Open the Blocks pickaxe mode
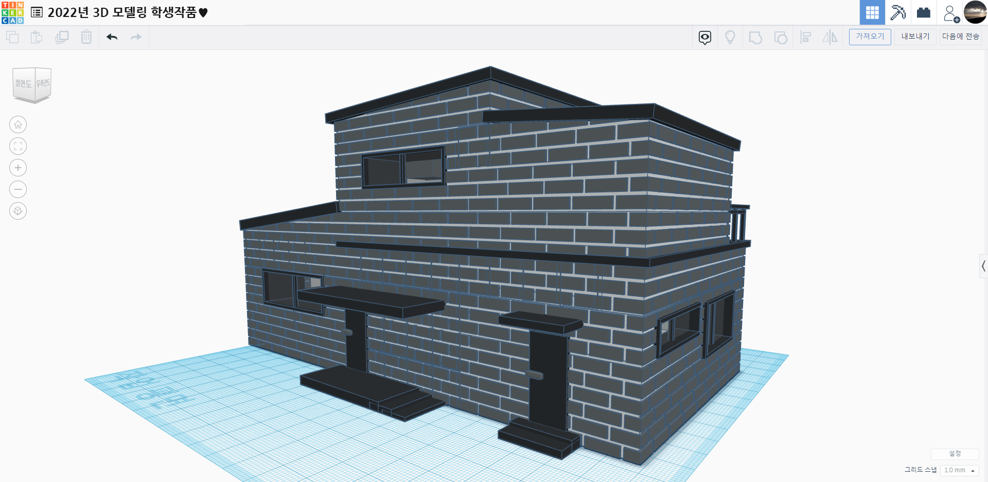Image resolution: width=988 pixels, height=482 pixels. click(898, 12)
